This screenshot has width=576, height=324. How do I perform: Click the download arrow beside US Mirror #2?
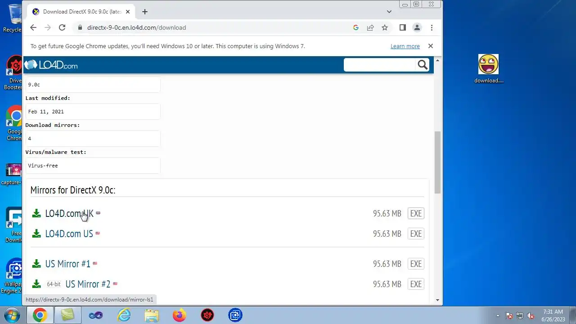tap(36, 284)
